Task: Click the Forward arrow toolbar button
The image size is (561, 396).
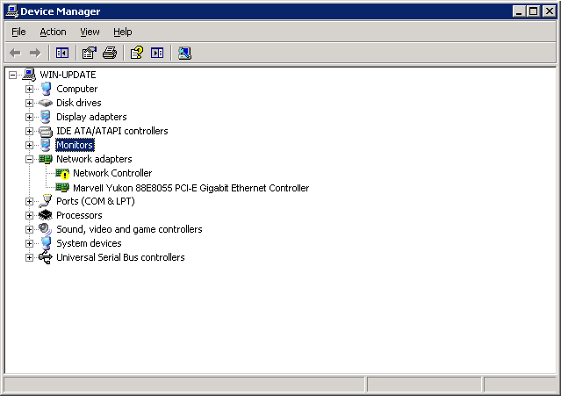Action: click(35, 53)
